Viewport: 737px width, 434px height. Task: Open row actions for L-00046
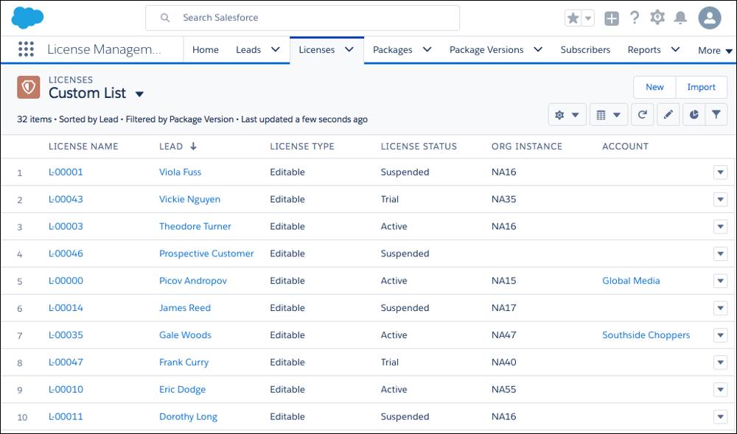720,253
